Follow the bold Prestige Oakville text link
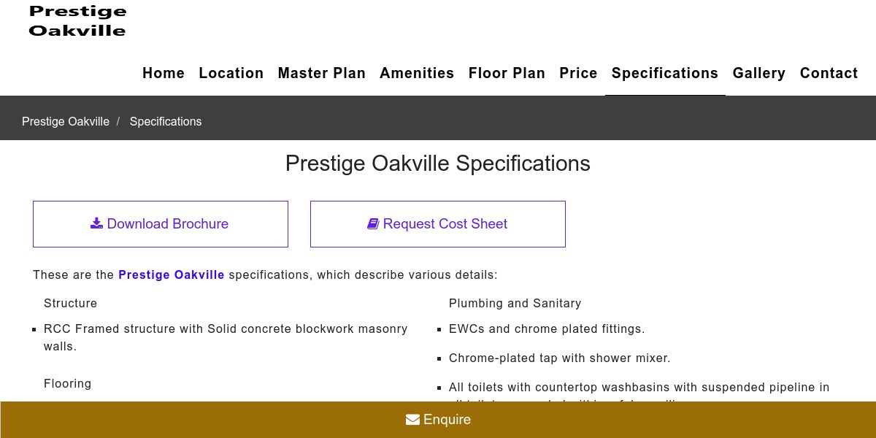The height and width of the screenshot is (438, 876). [x=172, y=275]
